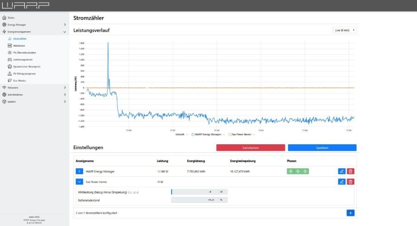Open the Live (6 min) dropdown
The height and width of the screenshot is (226, 417).
(x=344, y=30)
